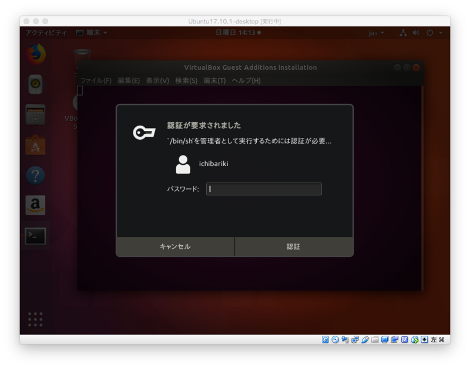
Task: Click the hard disk activity indicator
Action: click(x=325, y=340)
